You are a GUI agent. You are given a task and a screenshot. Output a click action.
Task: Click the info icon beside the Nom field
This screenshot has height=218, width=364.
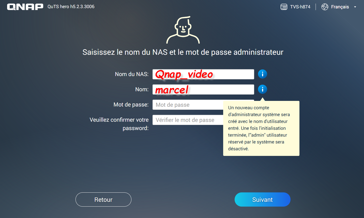coord(262,89)
